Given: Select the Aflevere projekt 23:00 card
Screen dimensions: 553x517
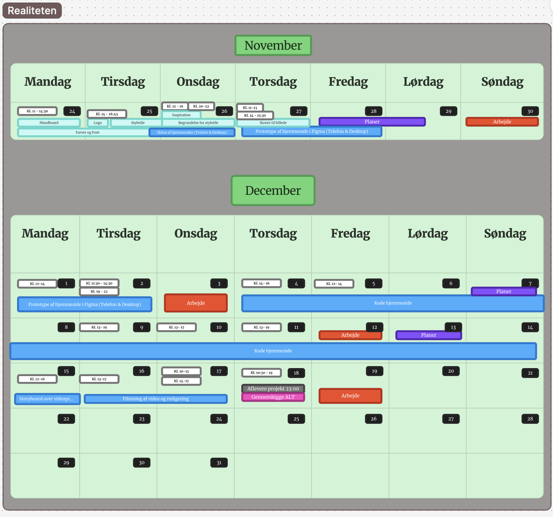Looking at the screenshot, I should [x=273, y=388].
